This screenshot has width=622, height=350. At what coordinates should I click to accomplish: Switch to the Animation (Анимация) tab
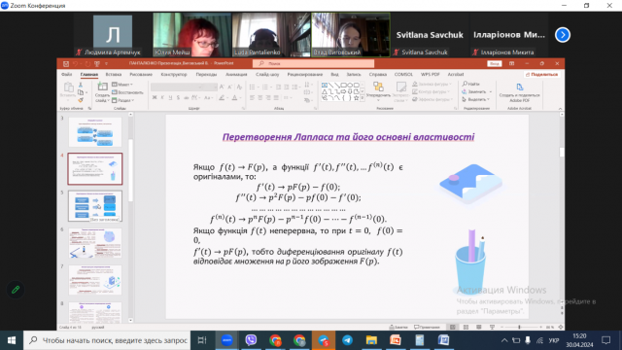pyautogui.click(x=236, y=74)
